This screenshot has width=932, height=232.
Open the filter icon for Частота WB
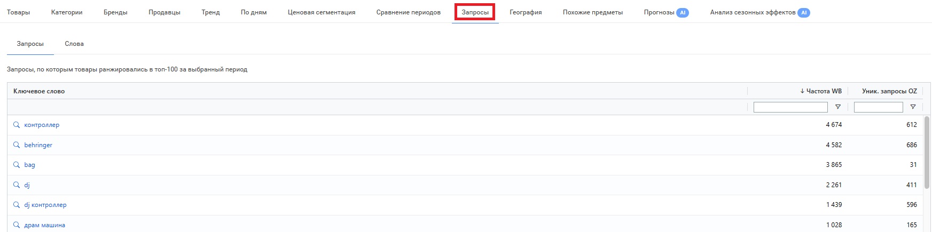click(837, 107)
